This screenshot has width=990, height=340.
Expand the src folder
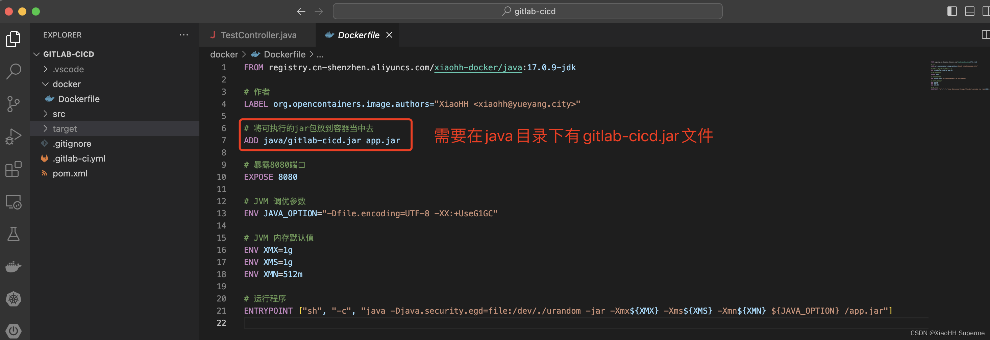115,114
